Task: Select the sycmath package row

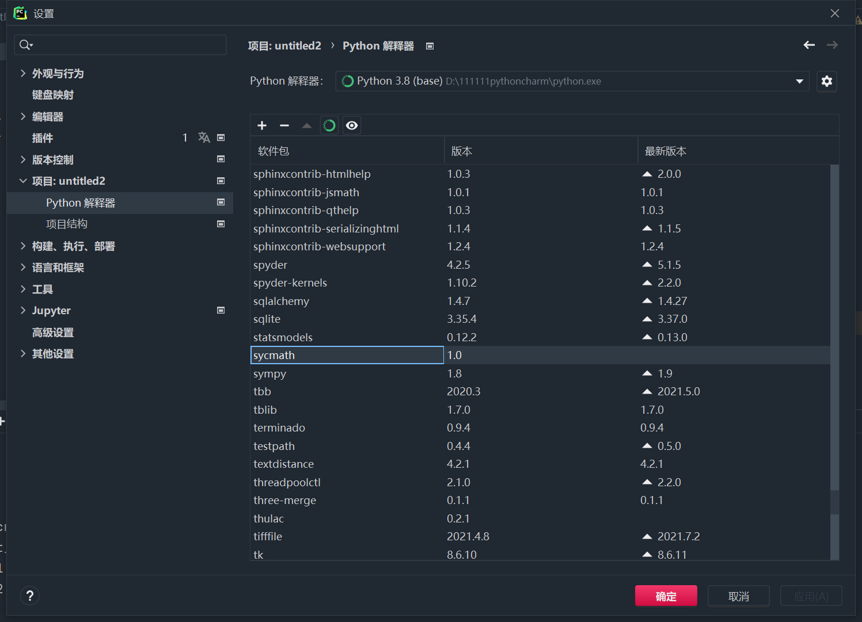Action: [x=540, y=355]
